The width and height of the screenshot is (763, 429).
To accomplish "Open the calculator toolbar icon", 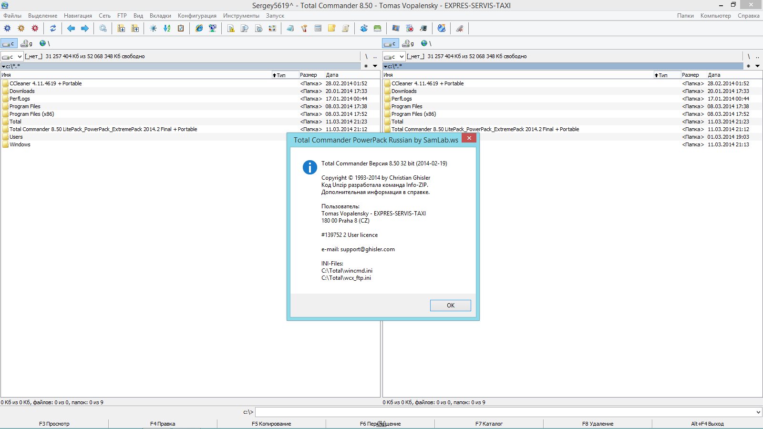I will (x=318, y=29).
